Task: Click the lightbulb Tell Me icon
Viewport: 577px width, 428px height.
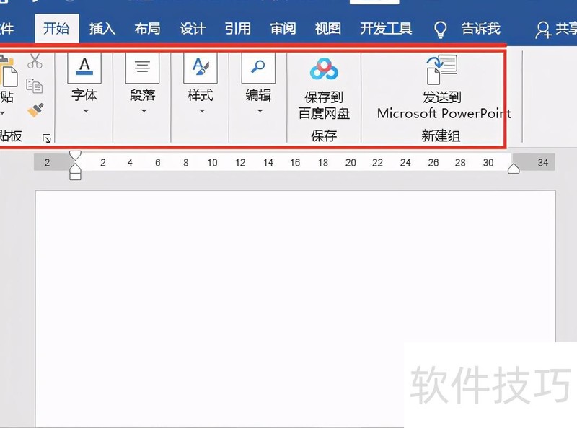Action: tap(440, 29)
